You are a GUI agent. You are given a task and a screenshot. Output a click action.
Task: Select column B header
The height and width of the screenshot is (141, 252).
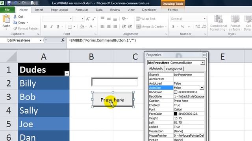(x=91, y=56)
